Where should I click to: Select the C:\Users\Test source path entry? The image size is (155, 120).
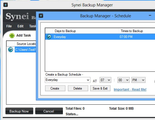[26, 50]
